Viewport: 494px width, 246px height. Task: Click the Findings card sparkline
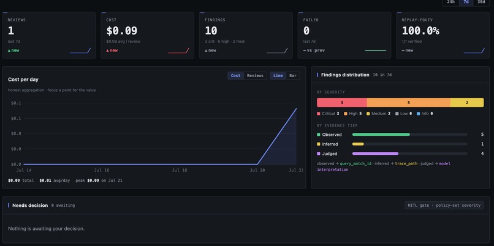tap(277, 50)
